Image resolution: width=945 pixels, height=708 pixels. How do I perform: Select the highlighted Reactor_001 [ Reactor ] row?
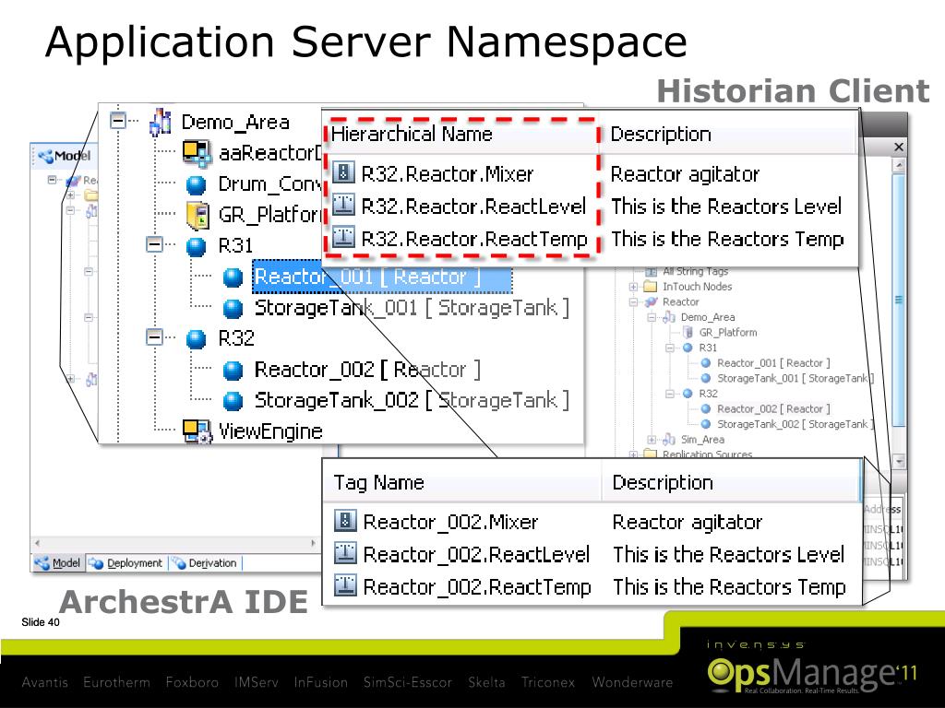click(382, 277)
